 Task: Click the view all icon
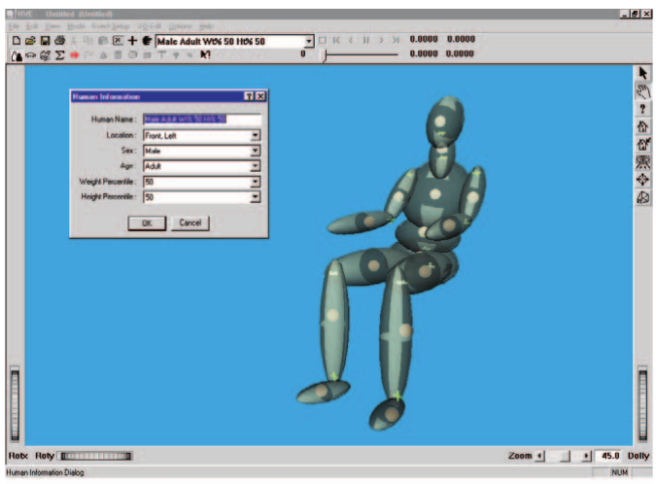click(643, 162)
